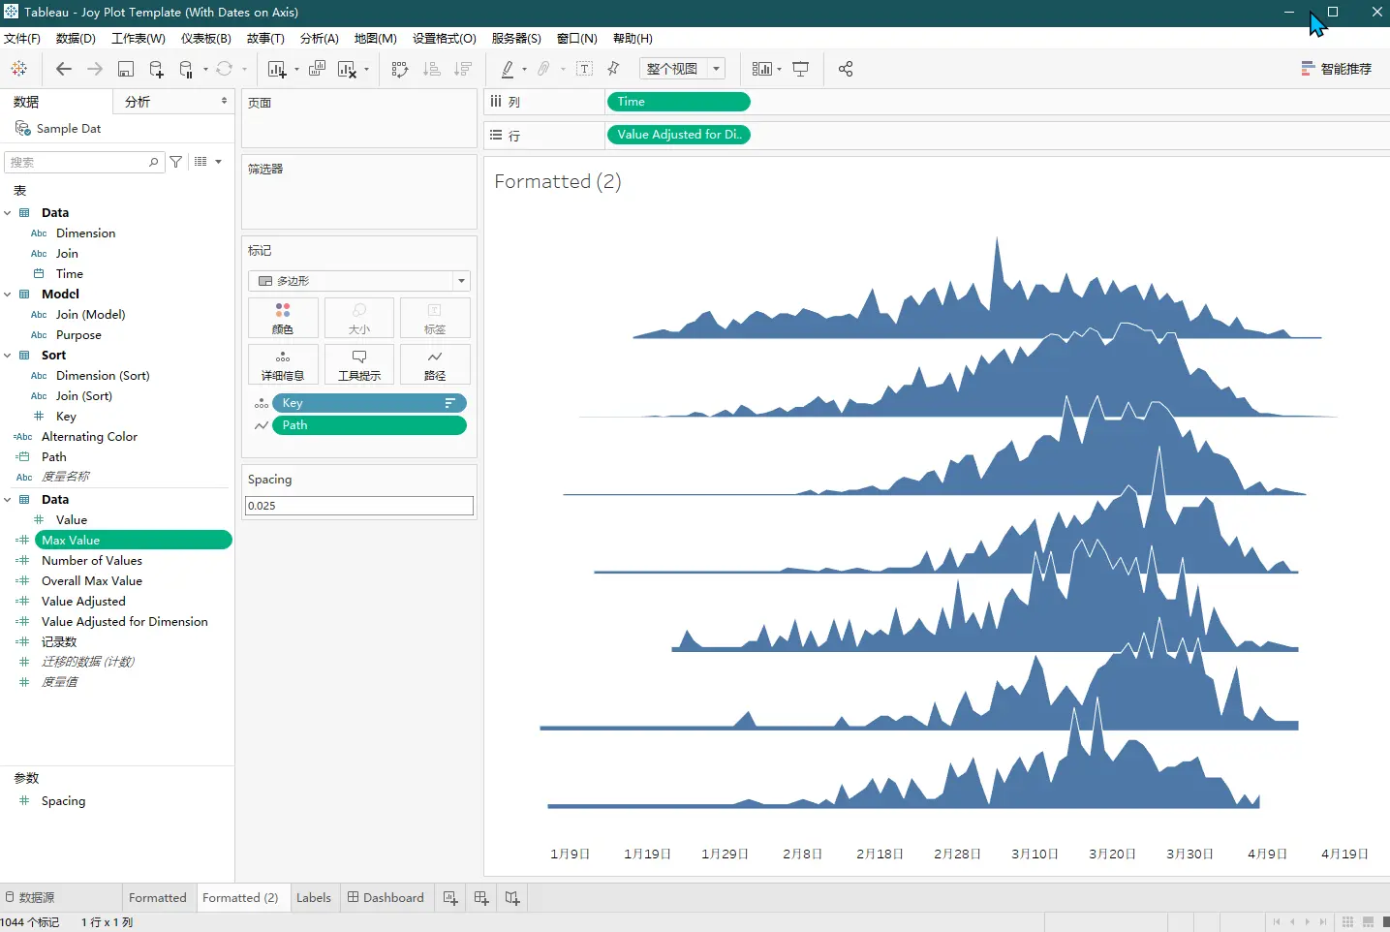The image size is (1390, 932).
Task: Show mark labels T icon
Action: click(x=585, y=69)
